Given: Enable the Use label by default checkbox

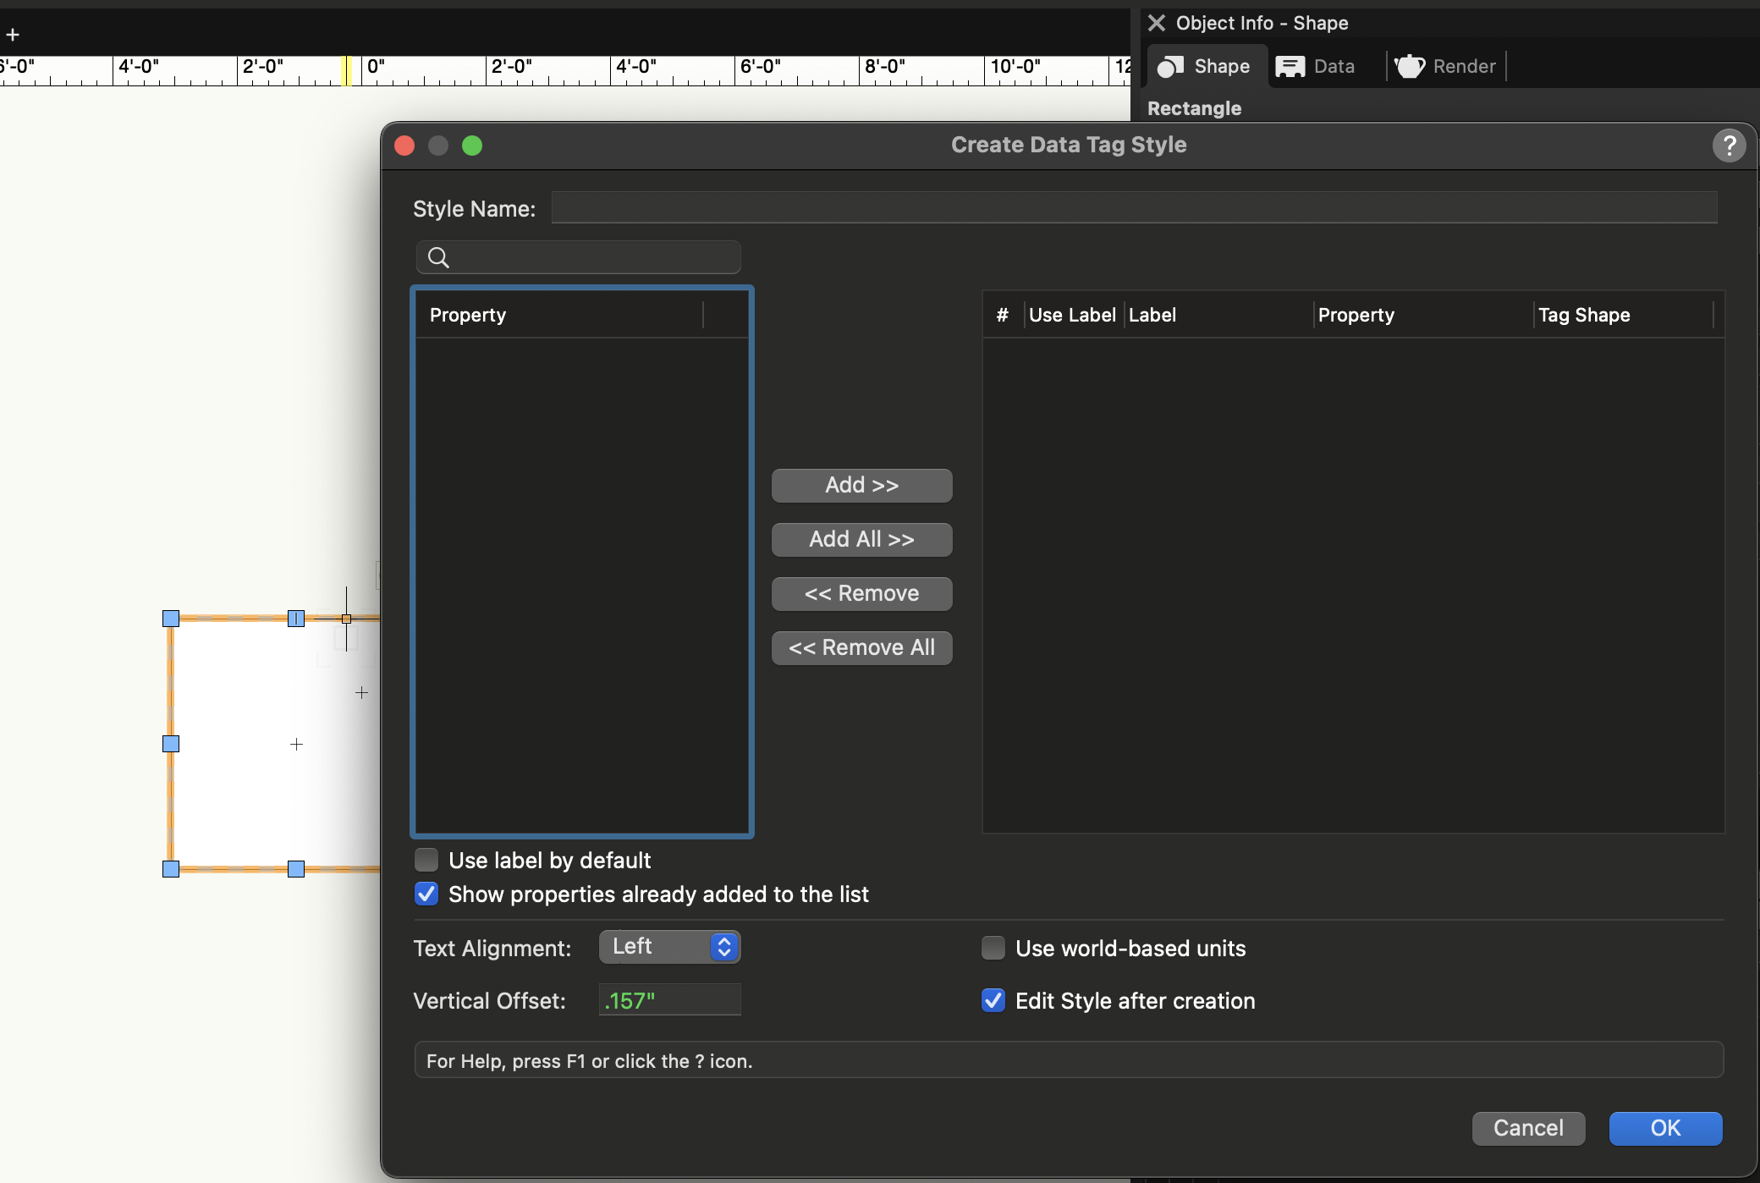Looking at the screenshot, I should coord(426,860).
